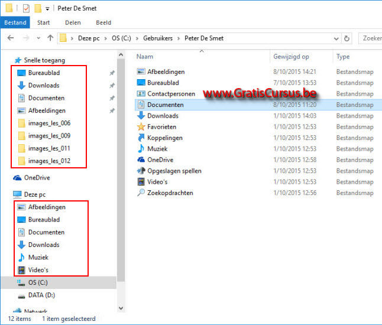This screenshot has height=325, width=382.
Task: Select the Contactpersonen folder icon
Action: tap(141, 93)
